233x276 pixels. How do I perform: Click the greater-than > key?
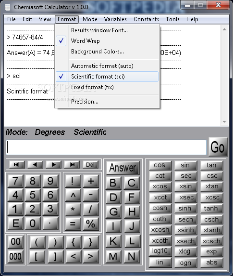[x=91, y=257]
